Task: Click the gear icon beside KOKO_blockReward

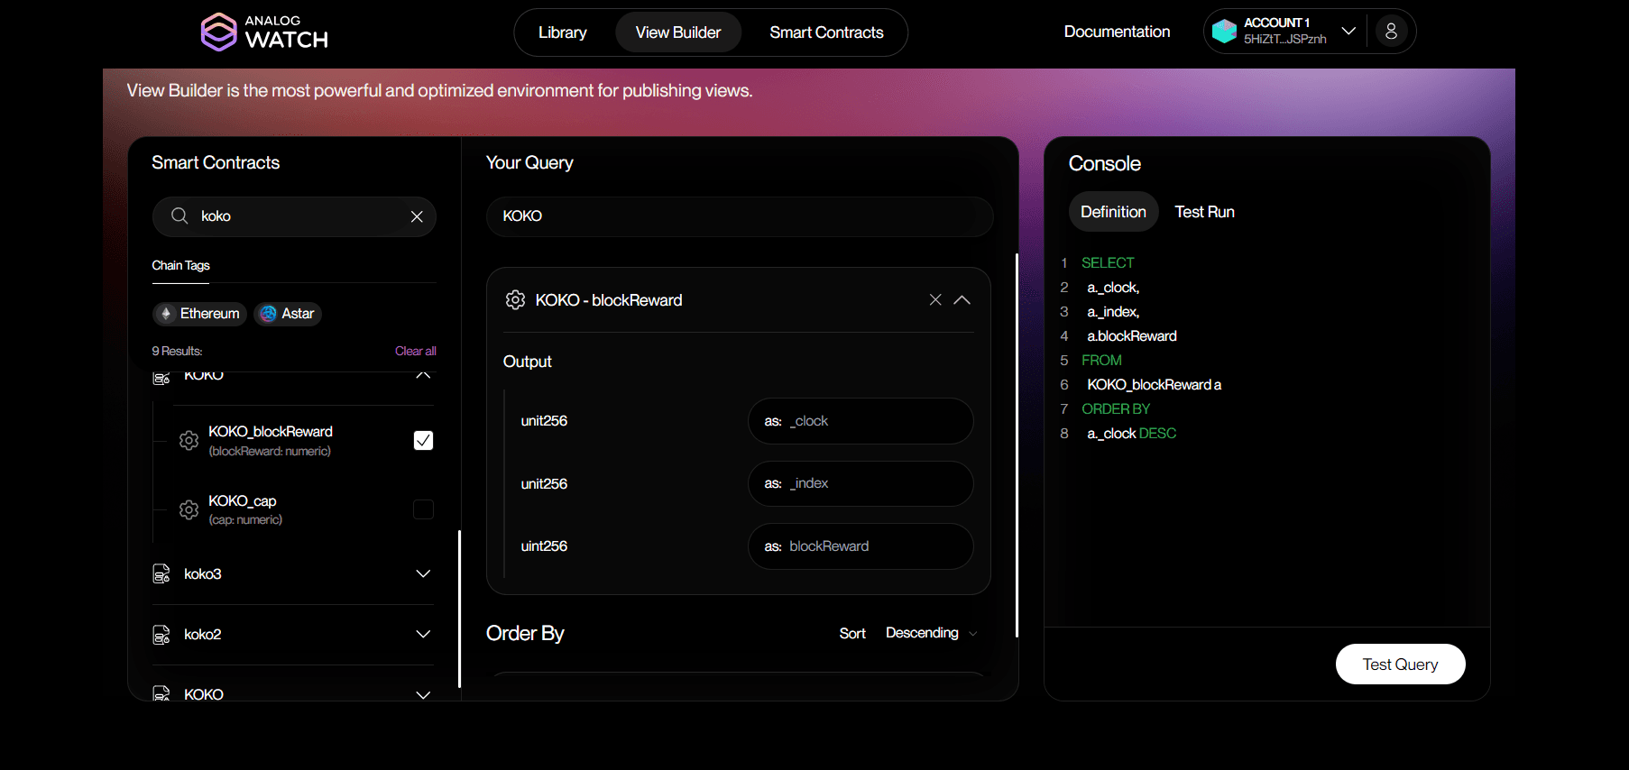Action: [x=189, y=440]
